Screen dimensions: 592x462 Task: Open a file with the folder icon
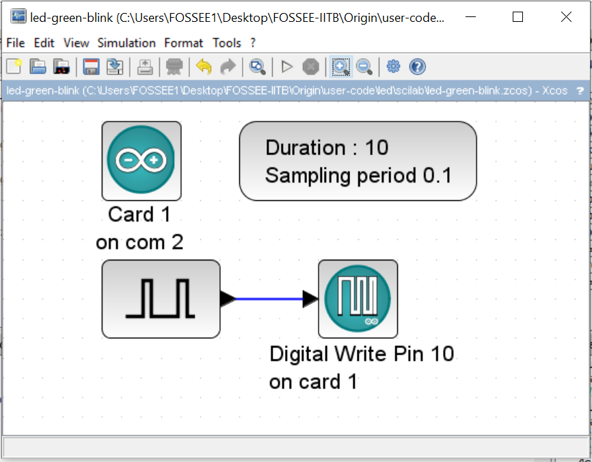coord(38,67)
